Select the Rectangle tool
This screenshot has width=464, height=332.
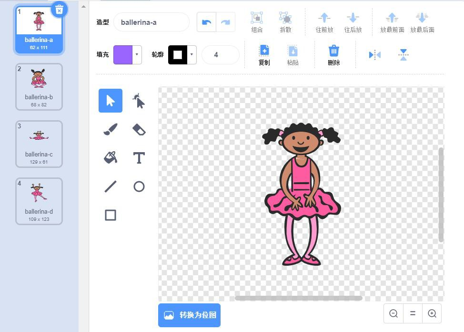pyautogui.click(x=111, y=215)
